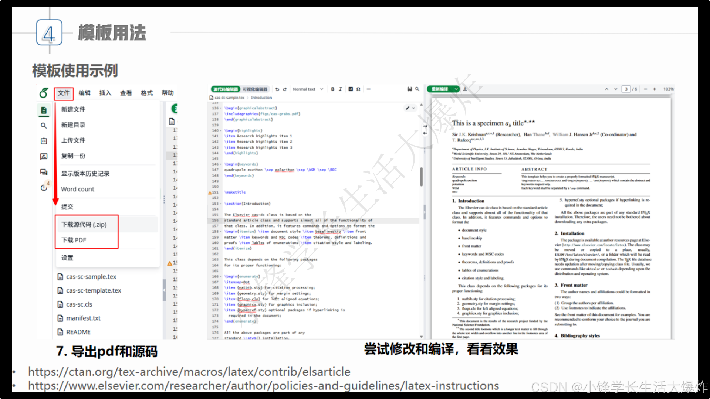The image size is (710, 399).
Task: Click the 重新编译 recompile button
Action: point(440,89)
